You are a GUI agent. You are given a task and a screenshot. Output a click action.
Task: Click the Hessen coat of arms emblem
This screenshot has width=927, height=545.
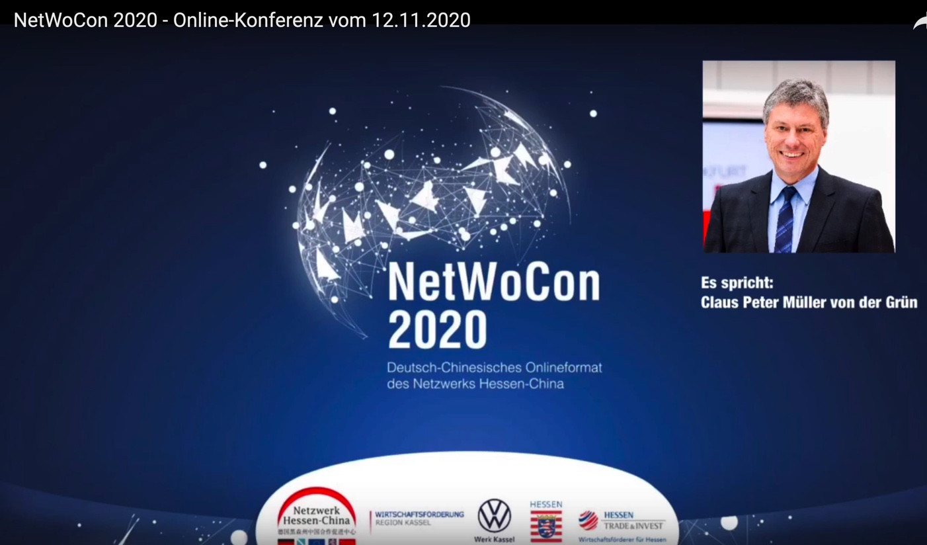coord(546,526)
